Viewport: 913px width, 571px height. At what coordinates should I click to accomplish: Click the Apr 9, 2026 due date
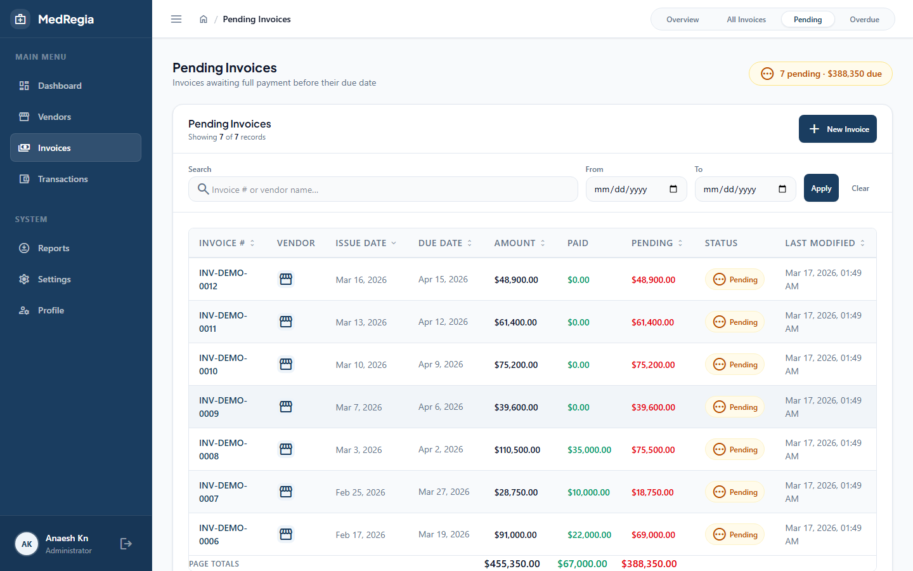click(441, 364)
